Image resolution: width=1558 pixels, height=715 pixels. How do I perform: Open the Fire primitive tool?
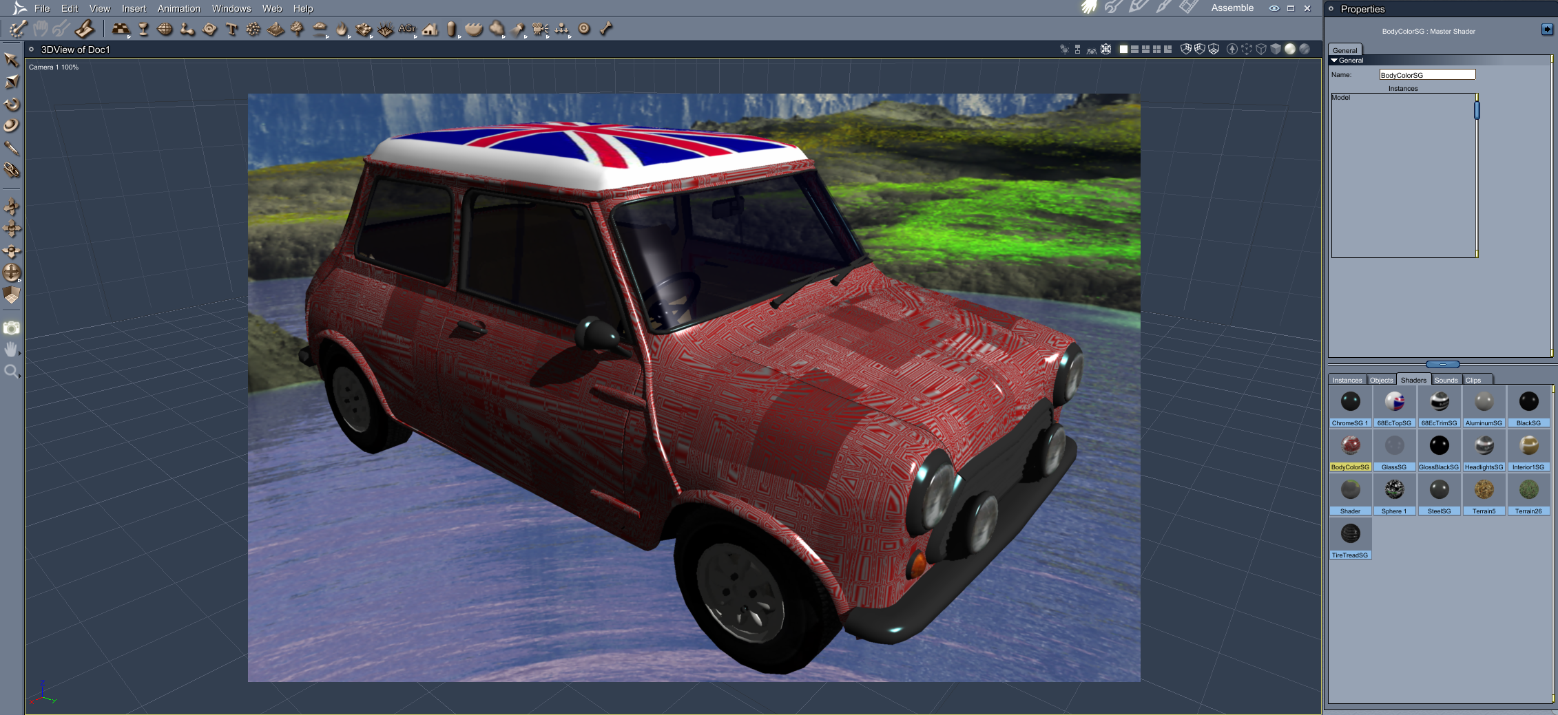tap(342, 29)
